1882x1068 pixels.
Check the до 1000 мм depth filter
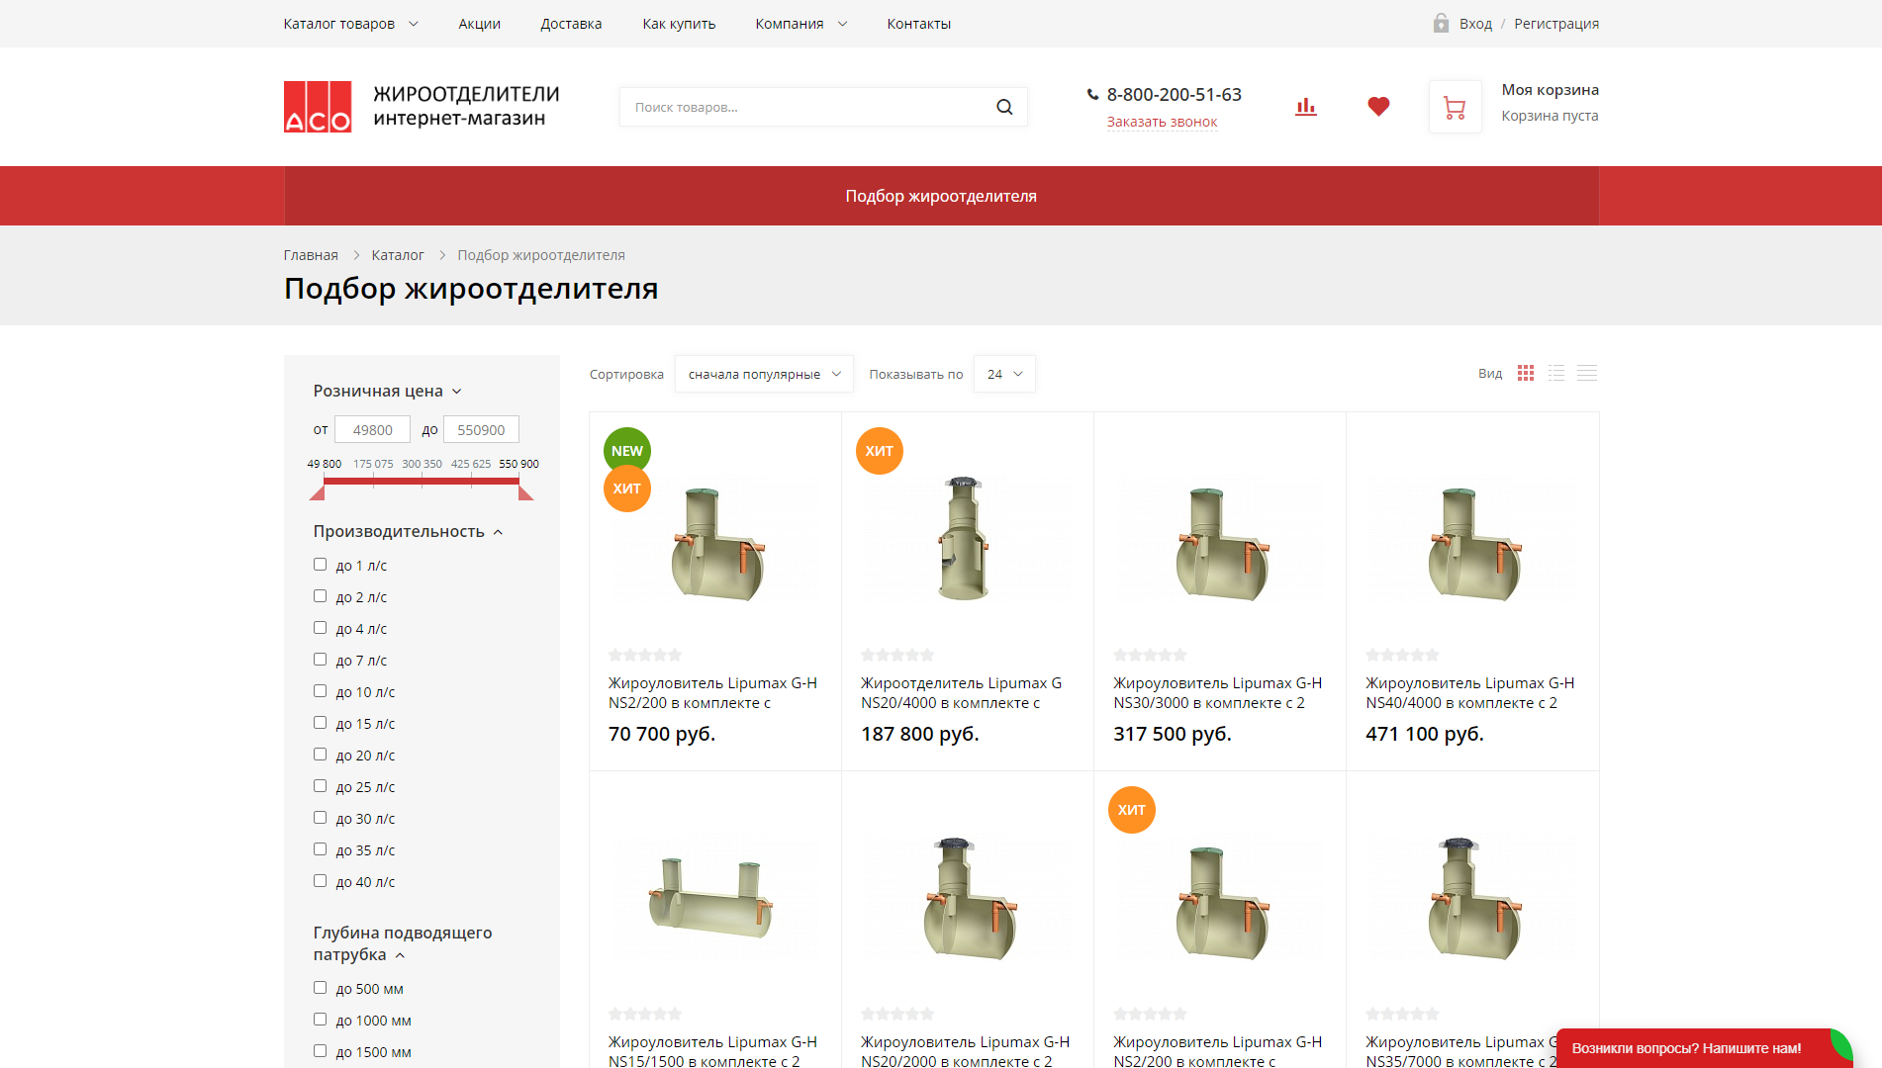pyautogui.click(x=320, y=1020)
